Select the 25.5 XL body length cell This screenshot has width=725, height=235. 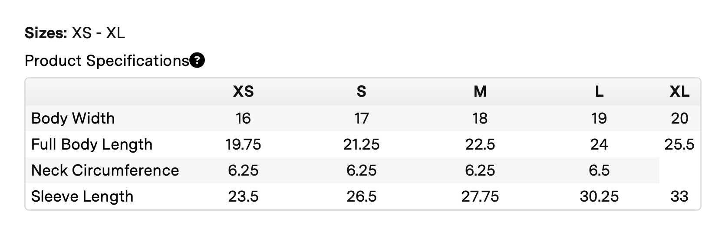[679, 144]
